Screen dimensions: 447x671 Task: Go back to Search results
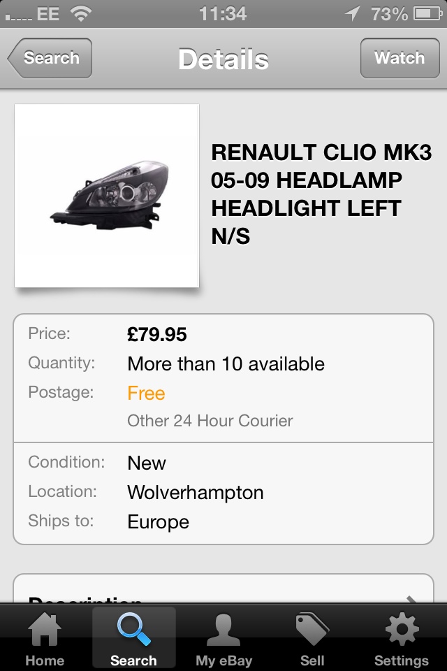tap(50, 58)
